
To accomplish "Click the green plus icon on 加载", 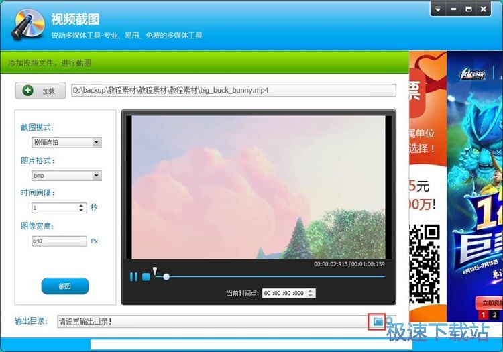I will click(28, 91).
